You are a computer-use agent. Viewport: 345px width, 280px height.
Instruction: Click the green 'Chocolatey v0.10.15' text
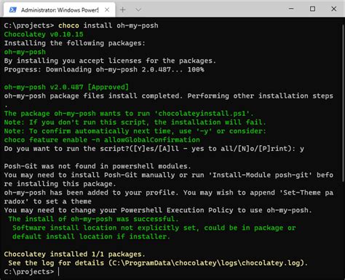tap(44, 34)
